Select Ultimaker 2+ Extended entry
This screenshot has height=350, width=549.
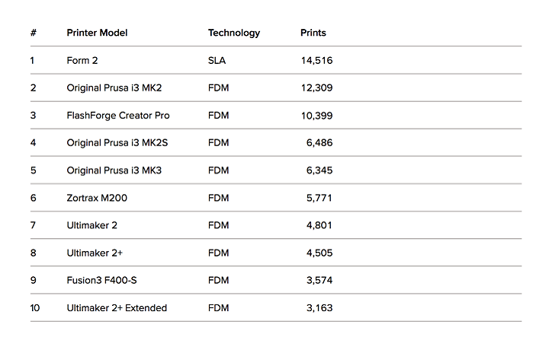click(117, 307)
